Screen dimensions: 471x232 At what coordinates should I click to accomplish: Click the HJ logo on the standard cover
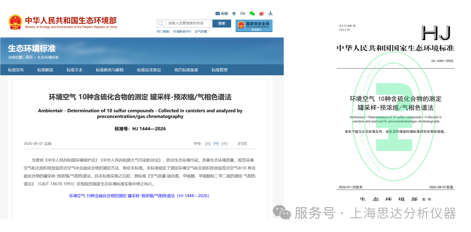click(437, 33)
